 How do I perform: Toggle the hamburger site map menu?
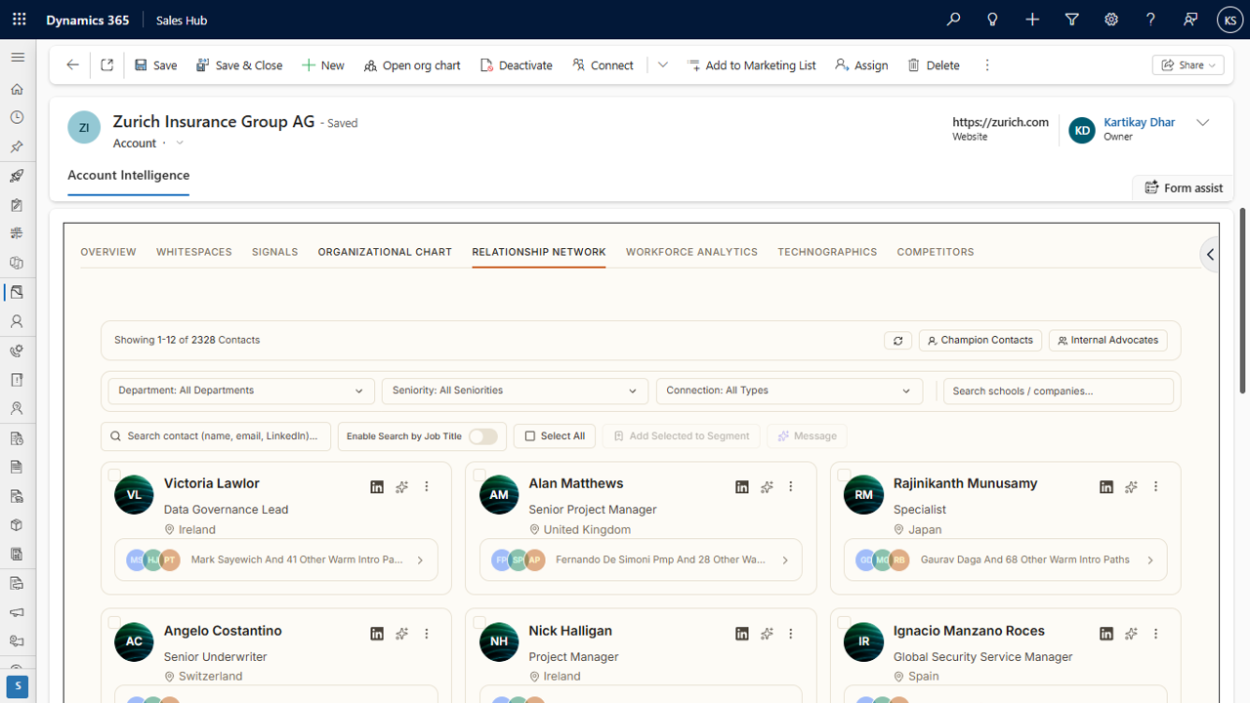click(18, 58)
